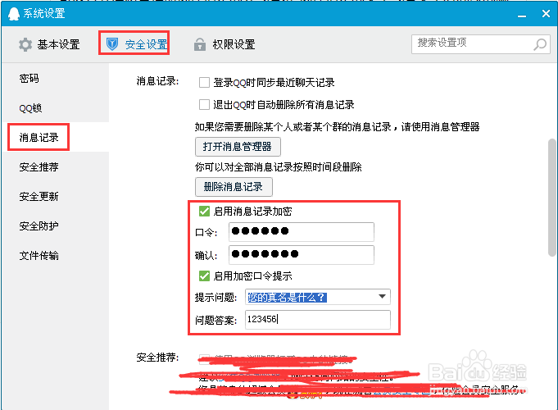
Task: Minimize the 系统设置 window
Action: click(x=522, y=15)
